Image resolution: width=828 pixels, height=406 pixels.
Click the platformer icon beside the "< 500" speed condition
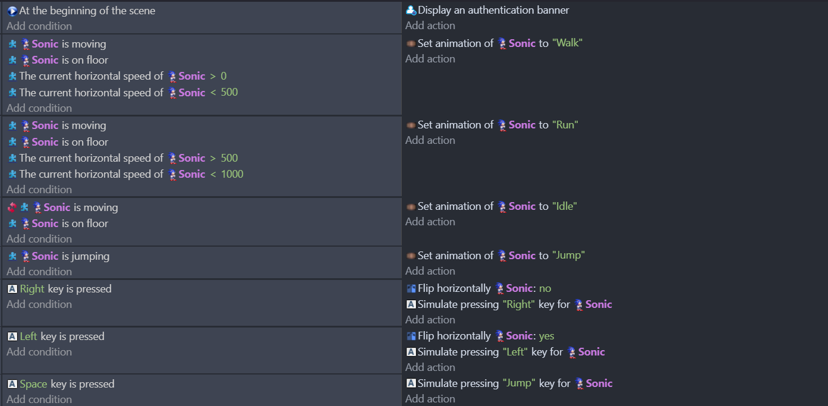[x=12, y=93]
